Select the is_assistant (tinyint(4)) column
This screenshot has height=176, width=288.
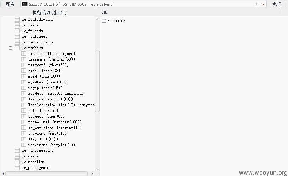click(x=55, y=128)
